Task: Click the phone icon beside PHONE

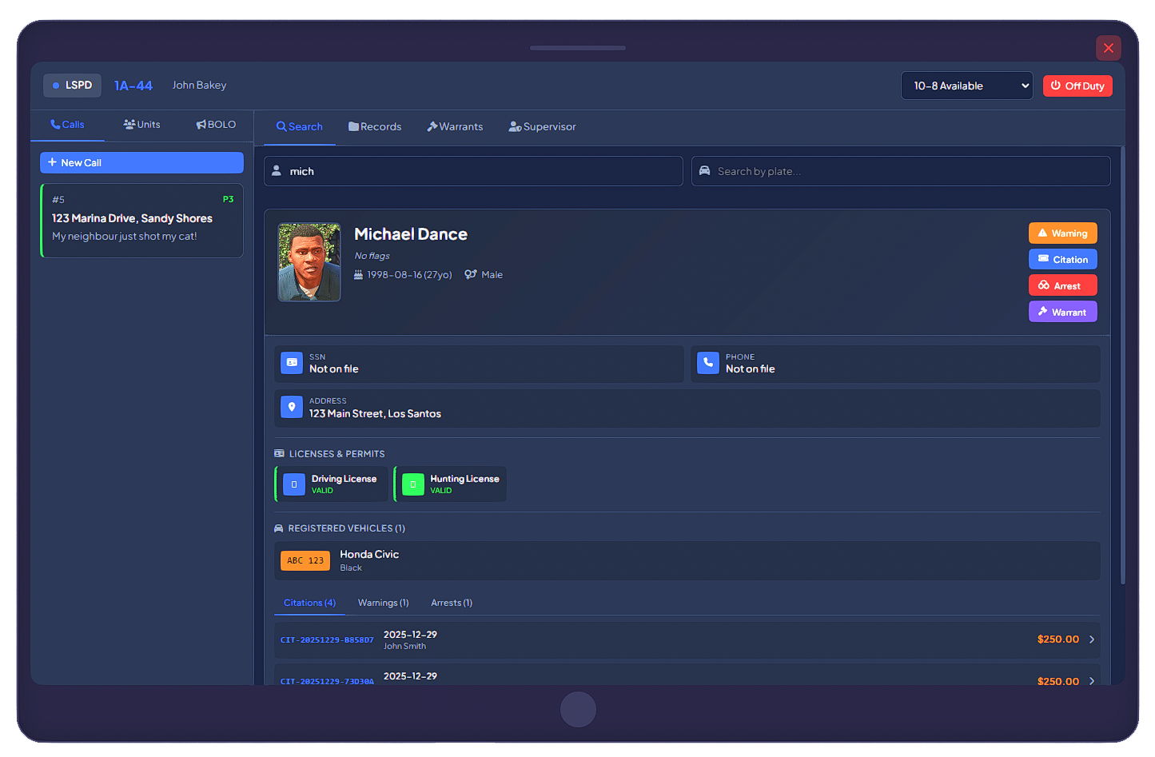Action: click(708, 363)
